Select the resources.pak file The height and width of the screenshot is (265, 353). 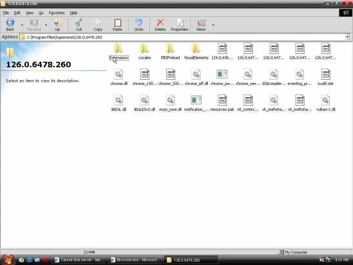coord(222,103)
